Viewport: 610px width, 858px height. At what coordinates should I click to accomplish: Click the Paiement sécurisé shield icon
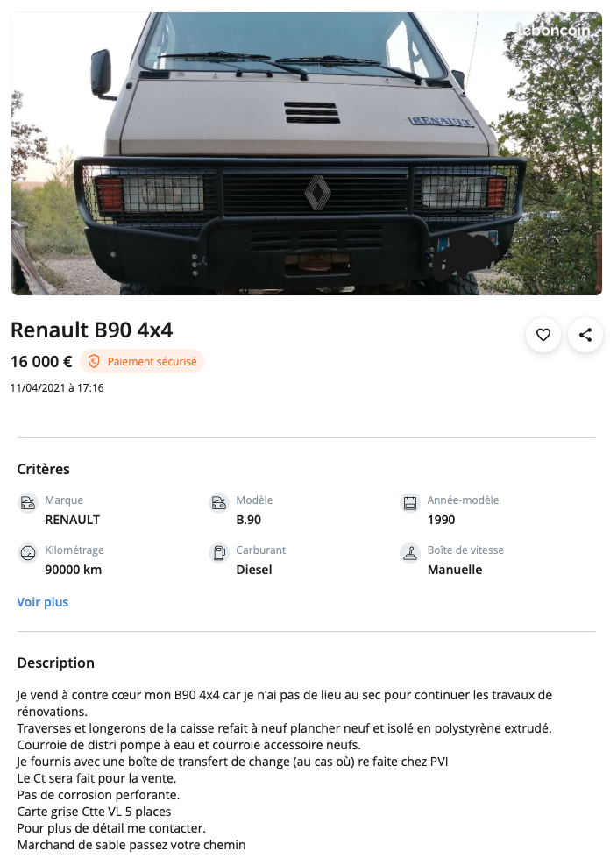point(94,361)
